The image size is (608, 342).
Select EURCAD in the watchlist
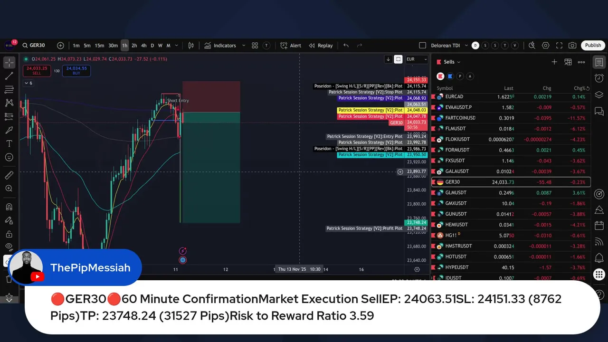(x=511, y=97)
